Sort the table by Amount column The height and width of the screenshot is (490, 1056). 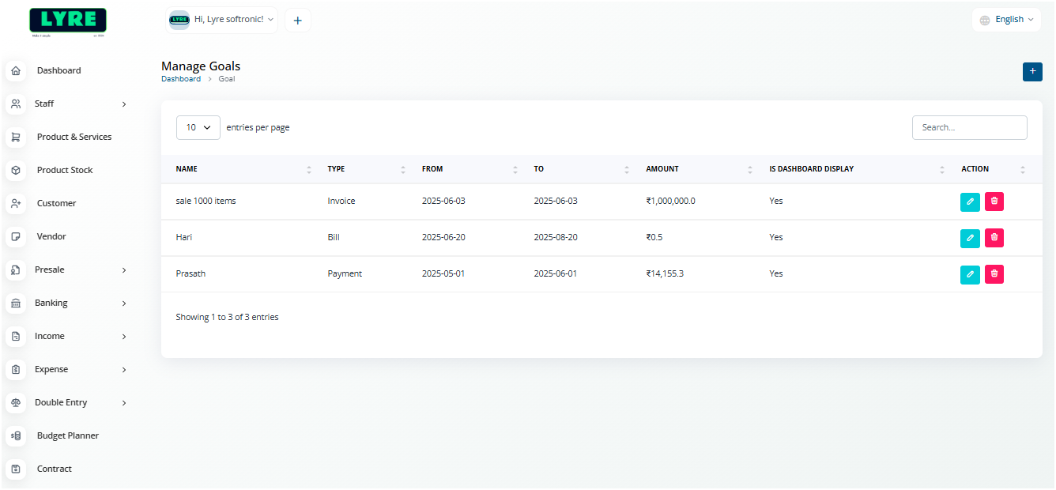click(x=662, y=169)
